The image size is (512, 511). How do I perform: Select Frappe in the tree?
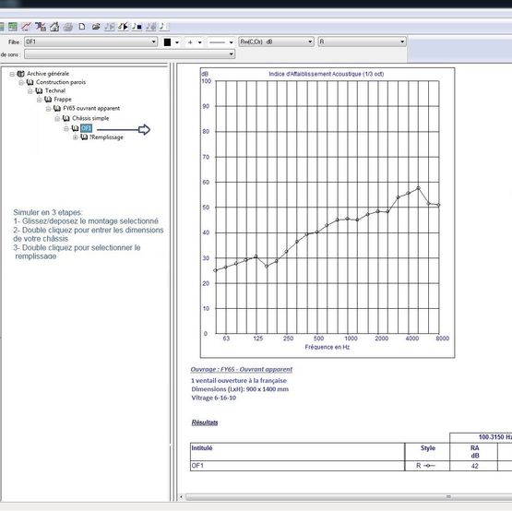[63, 99]
